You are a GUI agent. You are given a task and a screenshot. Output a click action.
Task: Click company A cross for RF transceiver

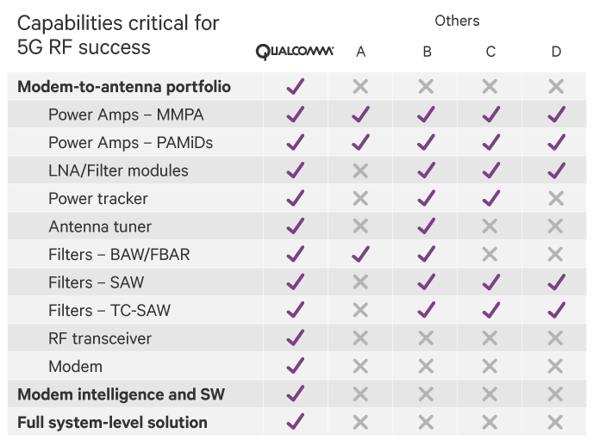pyautogui.click(x=360, y=338)
